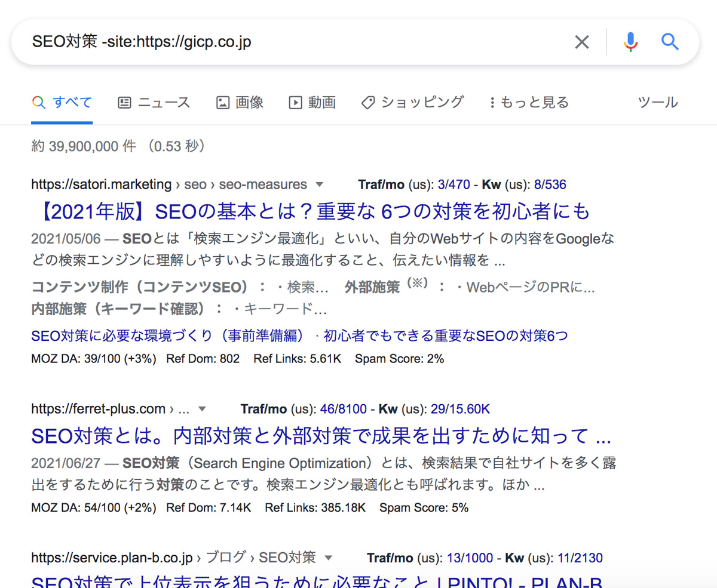717x588 pixels.
Task: Click the MOZ DA: 39/100 (+3%) metric
Action: 94,359
